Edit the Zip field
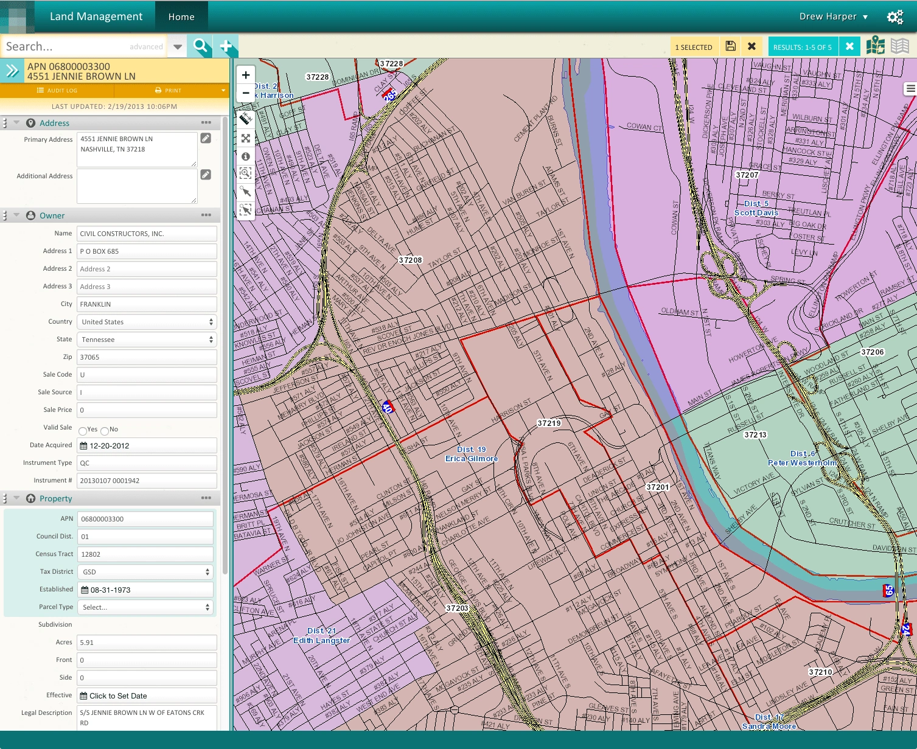The width and height of the screenshot is (917, 749). tap(147, 357)
